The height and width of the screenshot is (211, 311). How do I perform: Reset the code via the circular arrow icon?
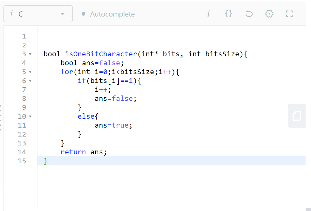(249, 14)
